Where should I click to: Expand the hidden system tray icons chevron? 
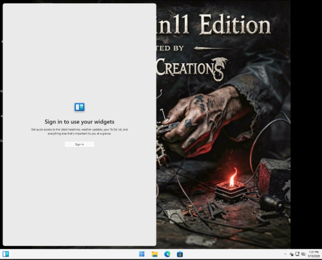click(x=285, y=254)
